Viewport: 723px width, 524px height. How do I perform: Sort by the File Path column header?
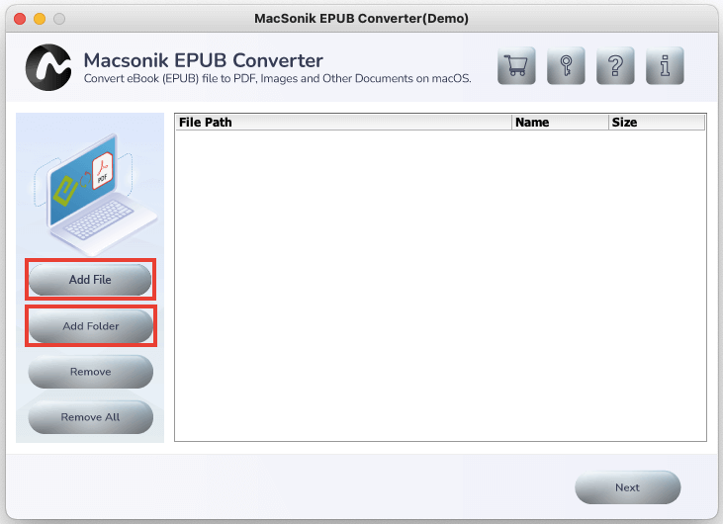343,123
